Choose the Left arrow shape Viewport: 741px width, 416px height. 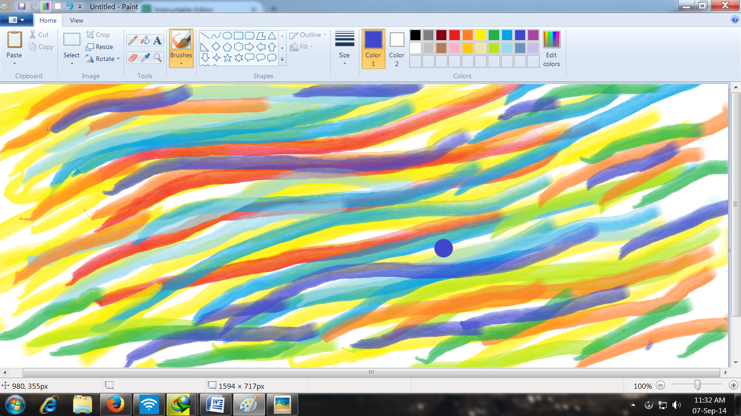click(261, 47)
